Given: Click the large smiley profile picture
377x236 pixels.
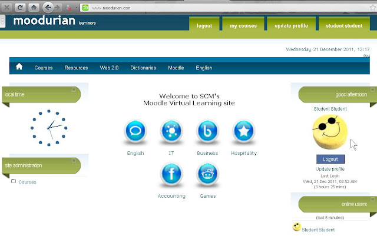Looking at the screenshot, I should [330, 132].
